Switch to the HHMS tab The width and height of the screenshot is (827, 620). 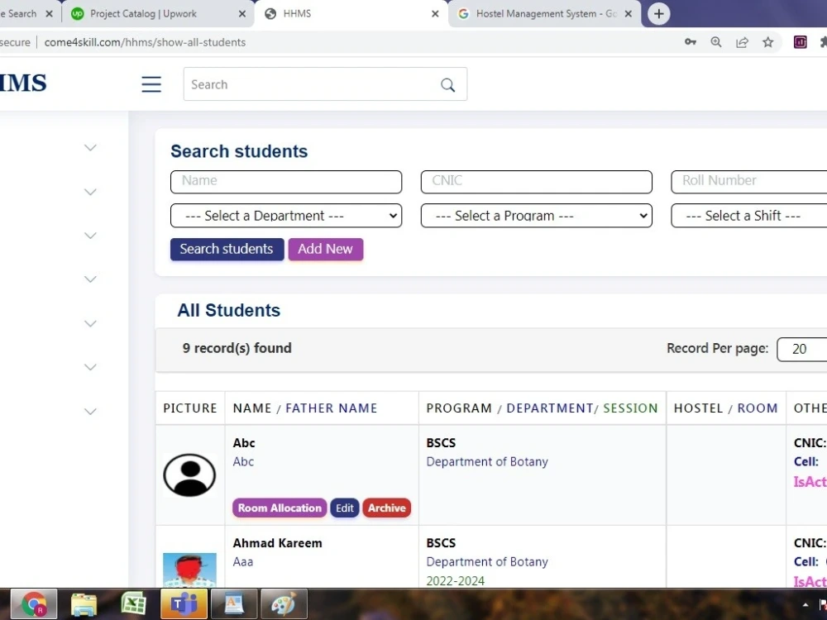351,14
